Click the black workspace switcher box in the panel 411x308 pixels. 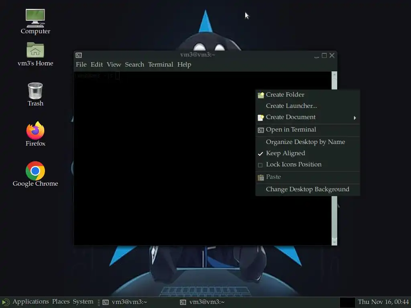point(347,302)
